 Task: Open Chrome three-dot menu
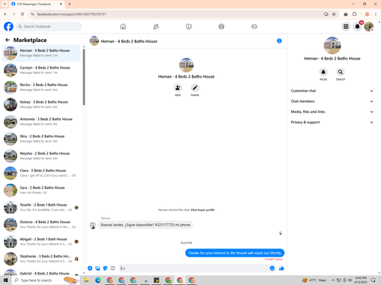point(376,14)
